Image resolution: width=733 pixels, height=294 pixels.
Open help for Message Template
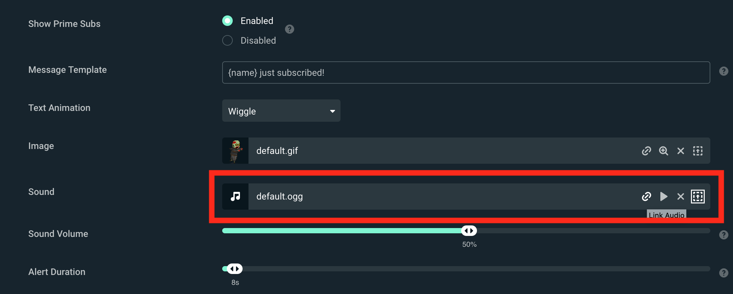(x=723, y=71)
